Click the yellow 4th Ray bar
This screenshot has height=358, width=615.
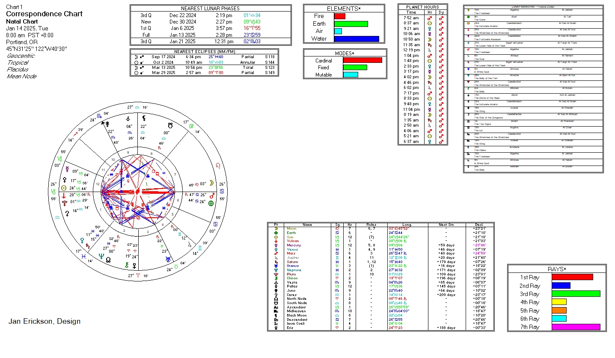coord(559,302)
